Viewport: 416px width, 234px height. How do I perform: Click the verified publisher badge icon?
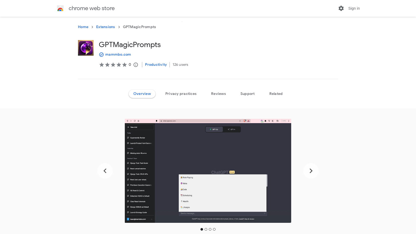101,55
